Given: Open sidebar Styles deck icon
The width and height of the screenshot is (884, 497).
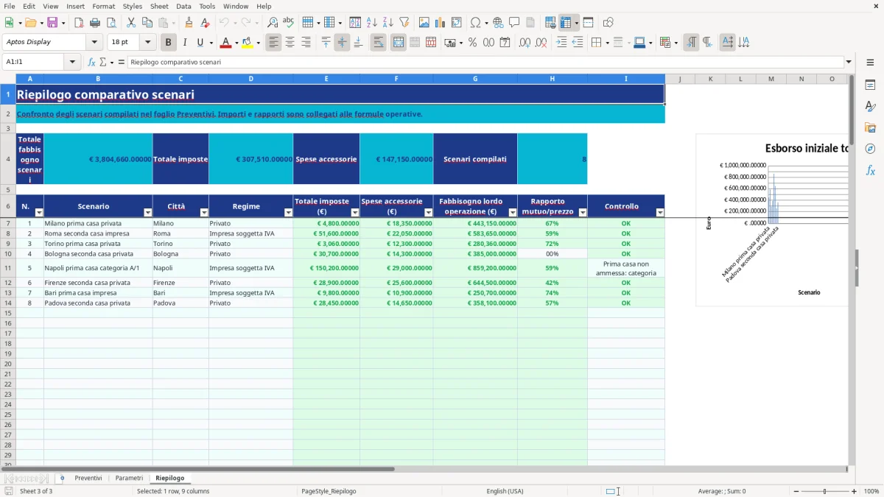Looking at the screenshot, I should 870,106.
